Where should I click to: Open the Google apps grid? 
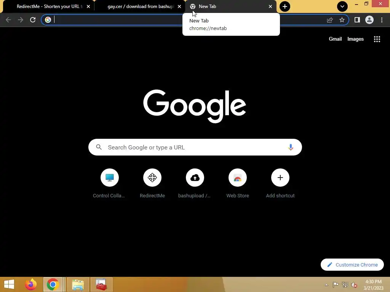tap(377, 39)
